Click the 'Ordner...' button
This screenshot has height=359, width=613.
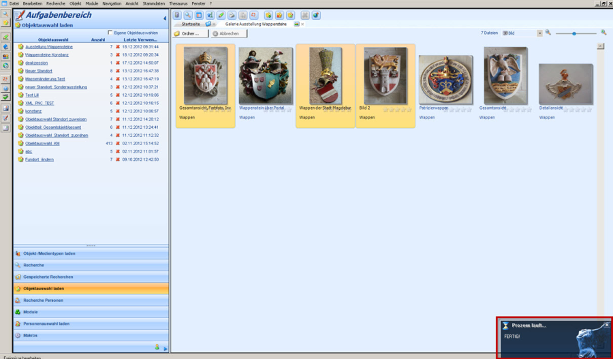pyautogui.click(x=191, y=33)
